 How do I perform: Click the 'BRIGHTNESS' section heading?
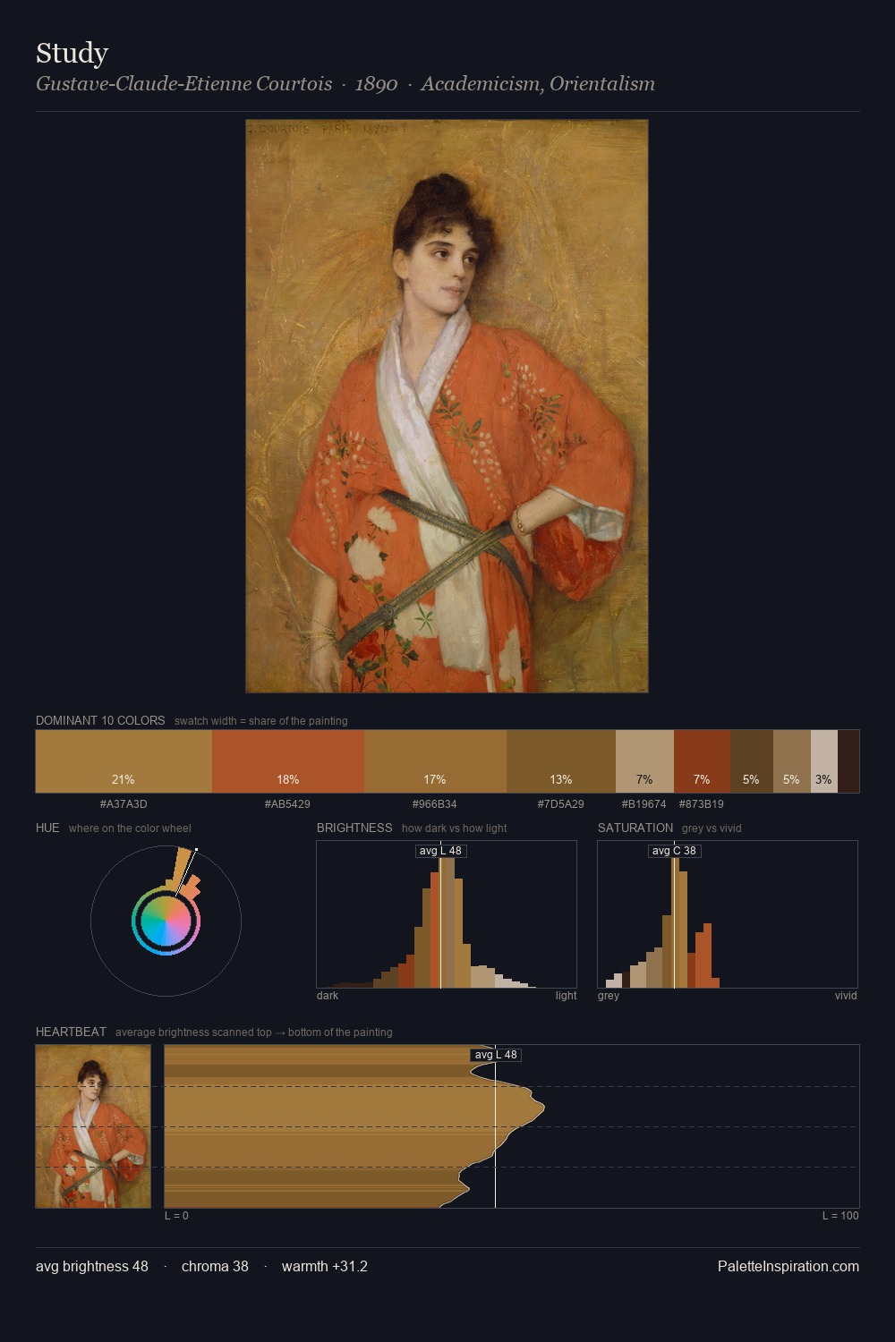click(x=354, y=828)
